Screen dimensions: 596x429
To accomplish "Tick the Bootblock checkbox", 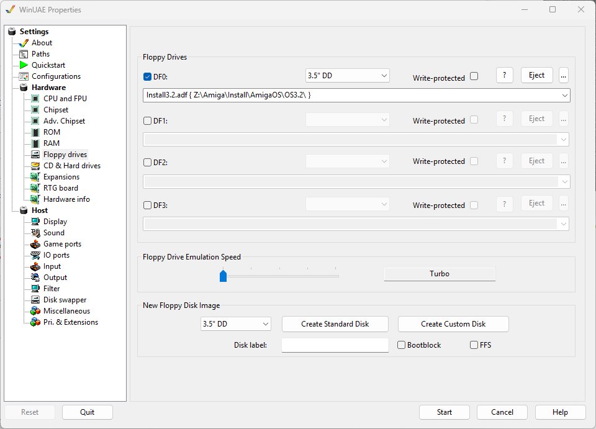I will coord(401,345).
